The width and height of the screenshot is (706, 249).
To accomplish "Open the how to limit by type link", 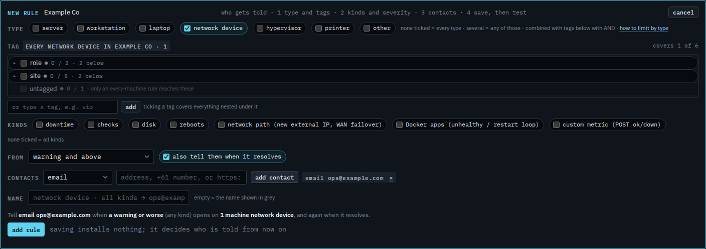I will [644, 28].
